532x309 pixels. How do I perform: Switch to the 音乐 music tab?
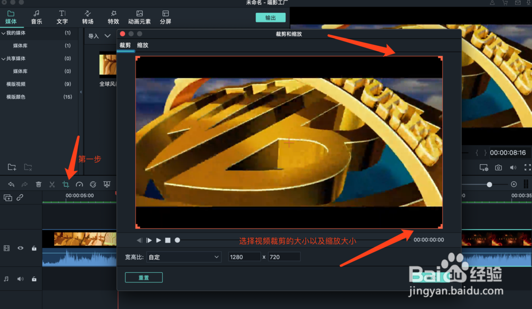[36, 18]
